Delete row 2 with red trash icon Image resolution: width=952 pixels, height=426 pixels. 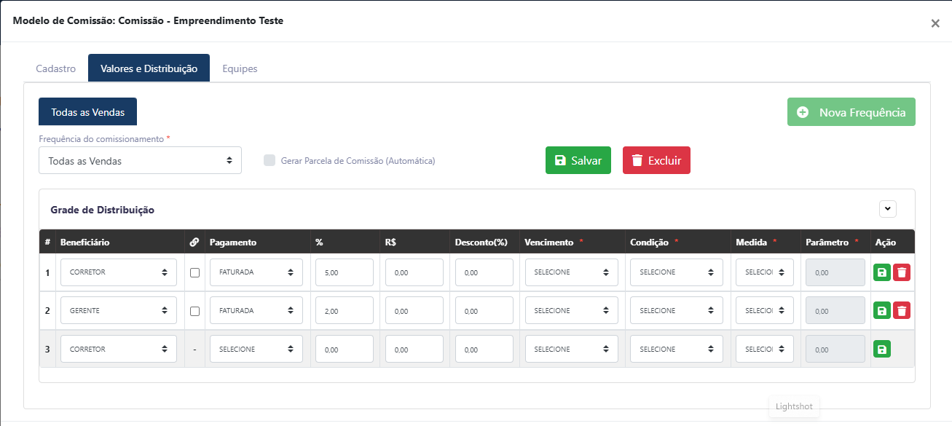(x=902, y=310)
